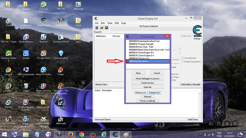Enable the Unrandomizer checkbox
Image resolution: width=246 pixels, height=138 pixels.
(x=183, y=58)
